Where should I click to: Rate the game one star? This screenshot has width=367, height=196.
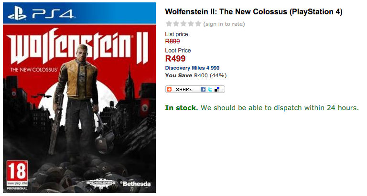(168, 23)
